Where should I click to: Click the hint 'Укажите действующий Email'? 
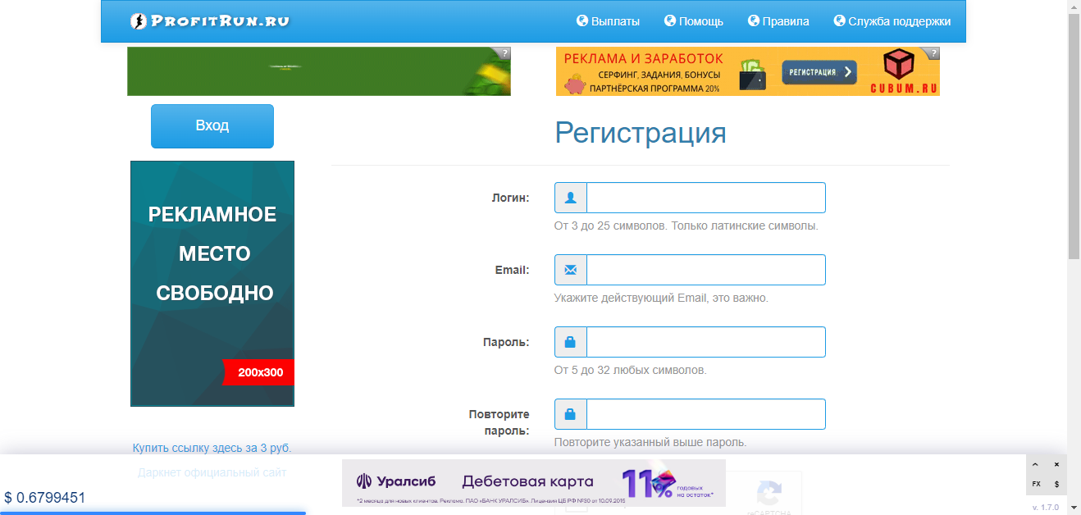661,298
